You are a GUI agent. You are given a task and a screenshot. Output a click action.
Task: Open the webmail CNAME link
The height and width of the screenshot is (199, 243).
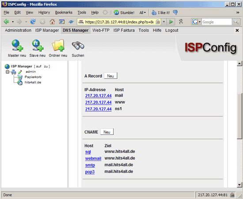pyautogui.click(x=93, y=158)
